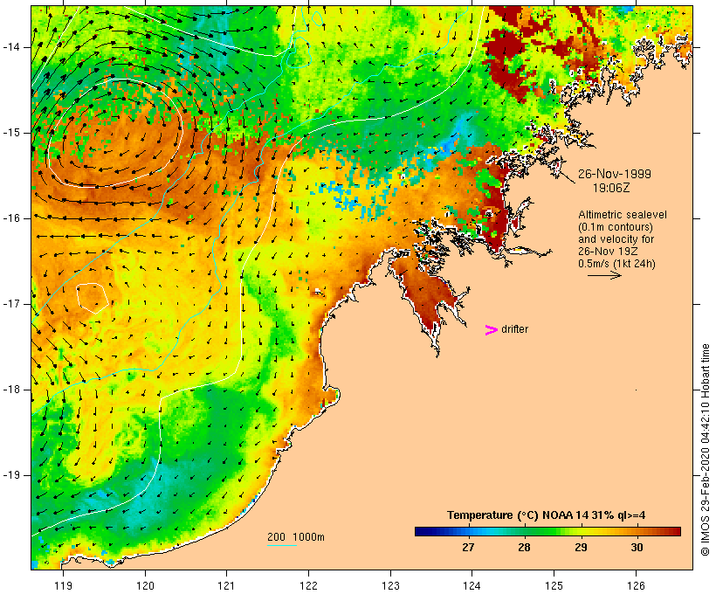Image resolution: width=716 pixels, height=594 pixels.
Task: Click the IMOS copyright timestamp text
Action: [705, 450]
